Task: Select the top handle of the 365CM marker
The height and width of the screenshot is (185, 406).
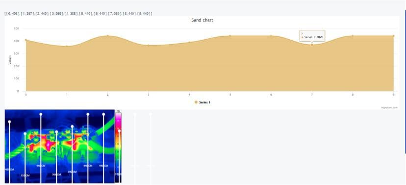Action: point(56,132)
